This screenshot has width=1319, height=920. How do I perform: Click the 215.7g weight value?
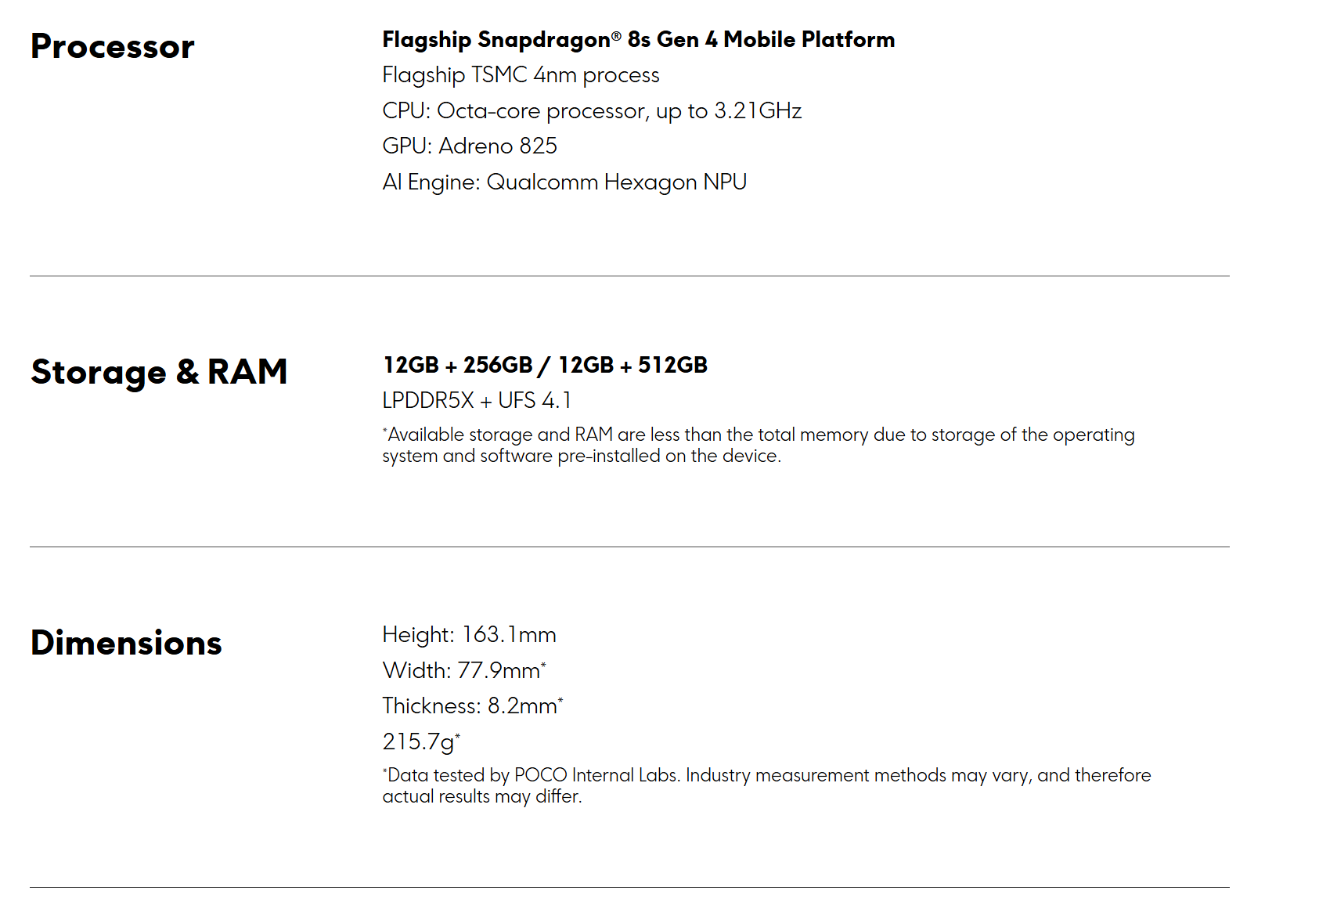(x=420, y=742)
